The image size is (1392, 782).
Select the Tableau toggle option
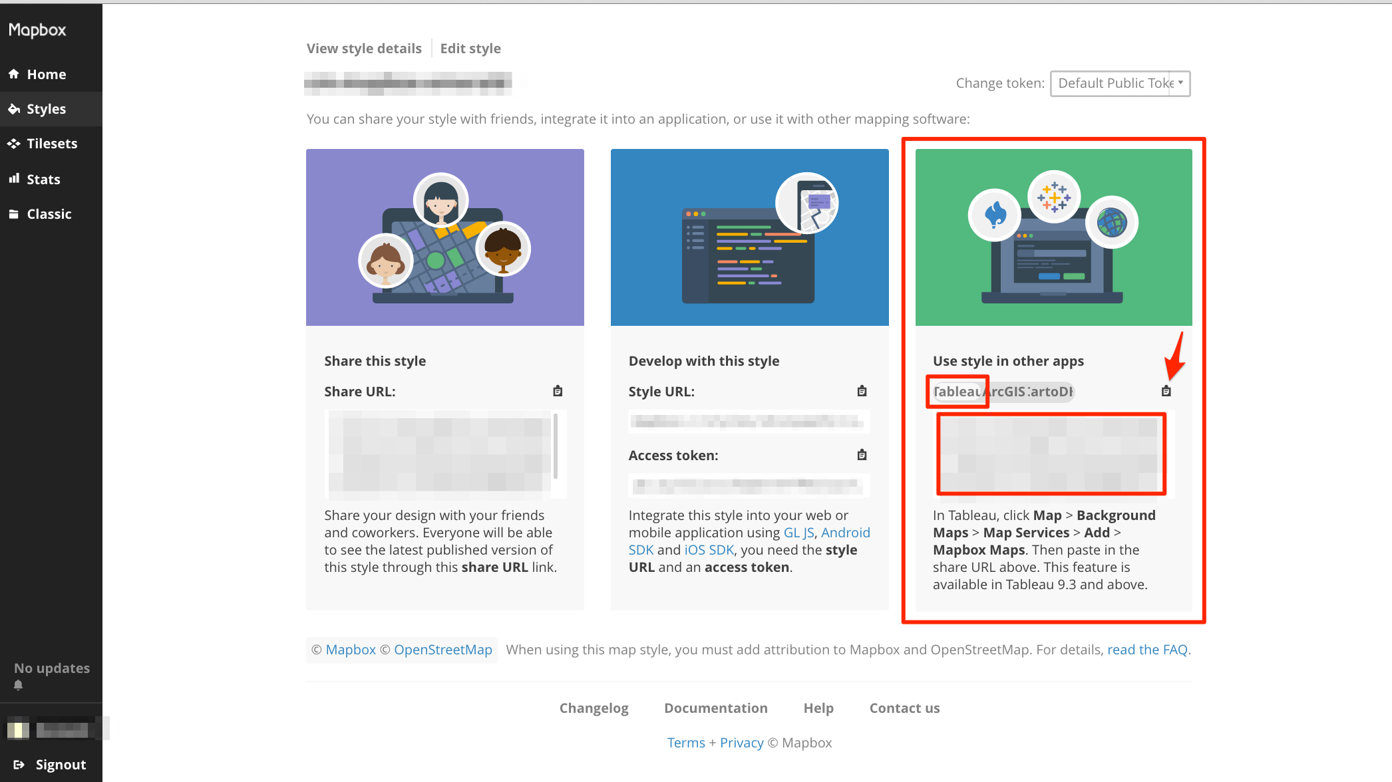point(956,392)
